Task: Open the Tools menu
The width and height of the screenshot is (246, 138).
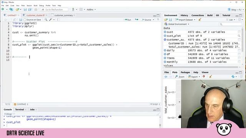Action: [54, 5]
